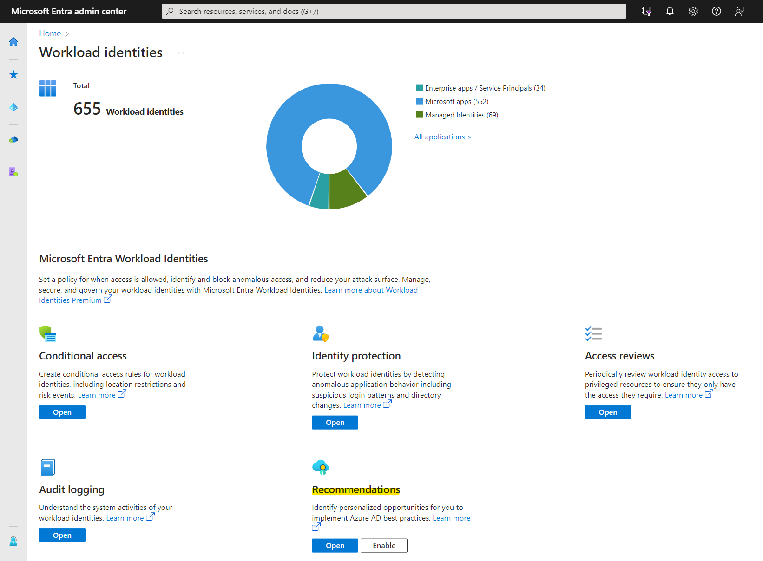Image resolution: width=763 pixels, height=561 pixels.
Task: Click the blue Microsoft apps donut segment
Action: (x=329, y=101)
